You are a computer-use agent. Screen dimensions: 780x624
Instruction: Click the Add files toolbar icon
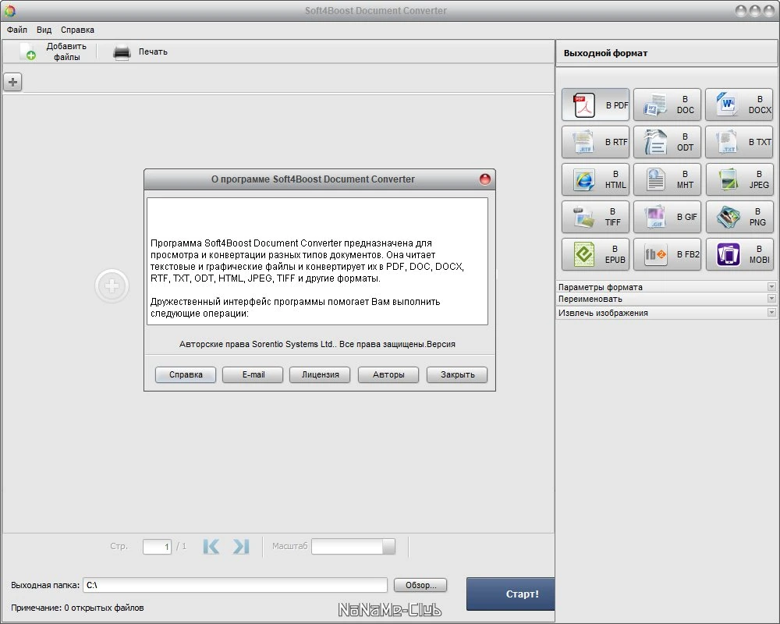(27, 51)
